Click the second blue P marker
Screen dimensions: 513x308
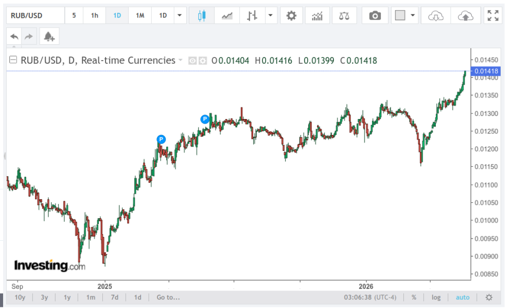[205, 119]
